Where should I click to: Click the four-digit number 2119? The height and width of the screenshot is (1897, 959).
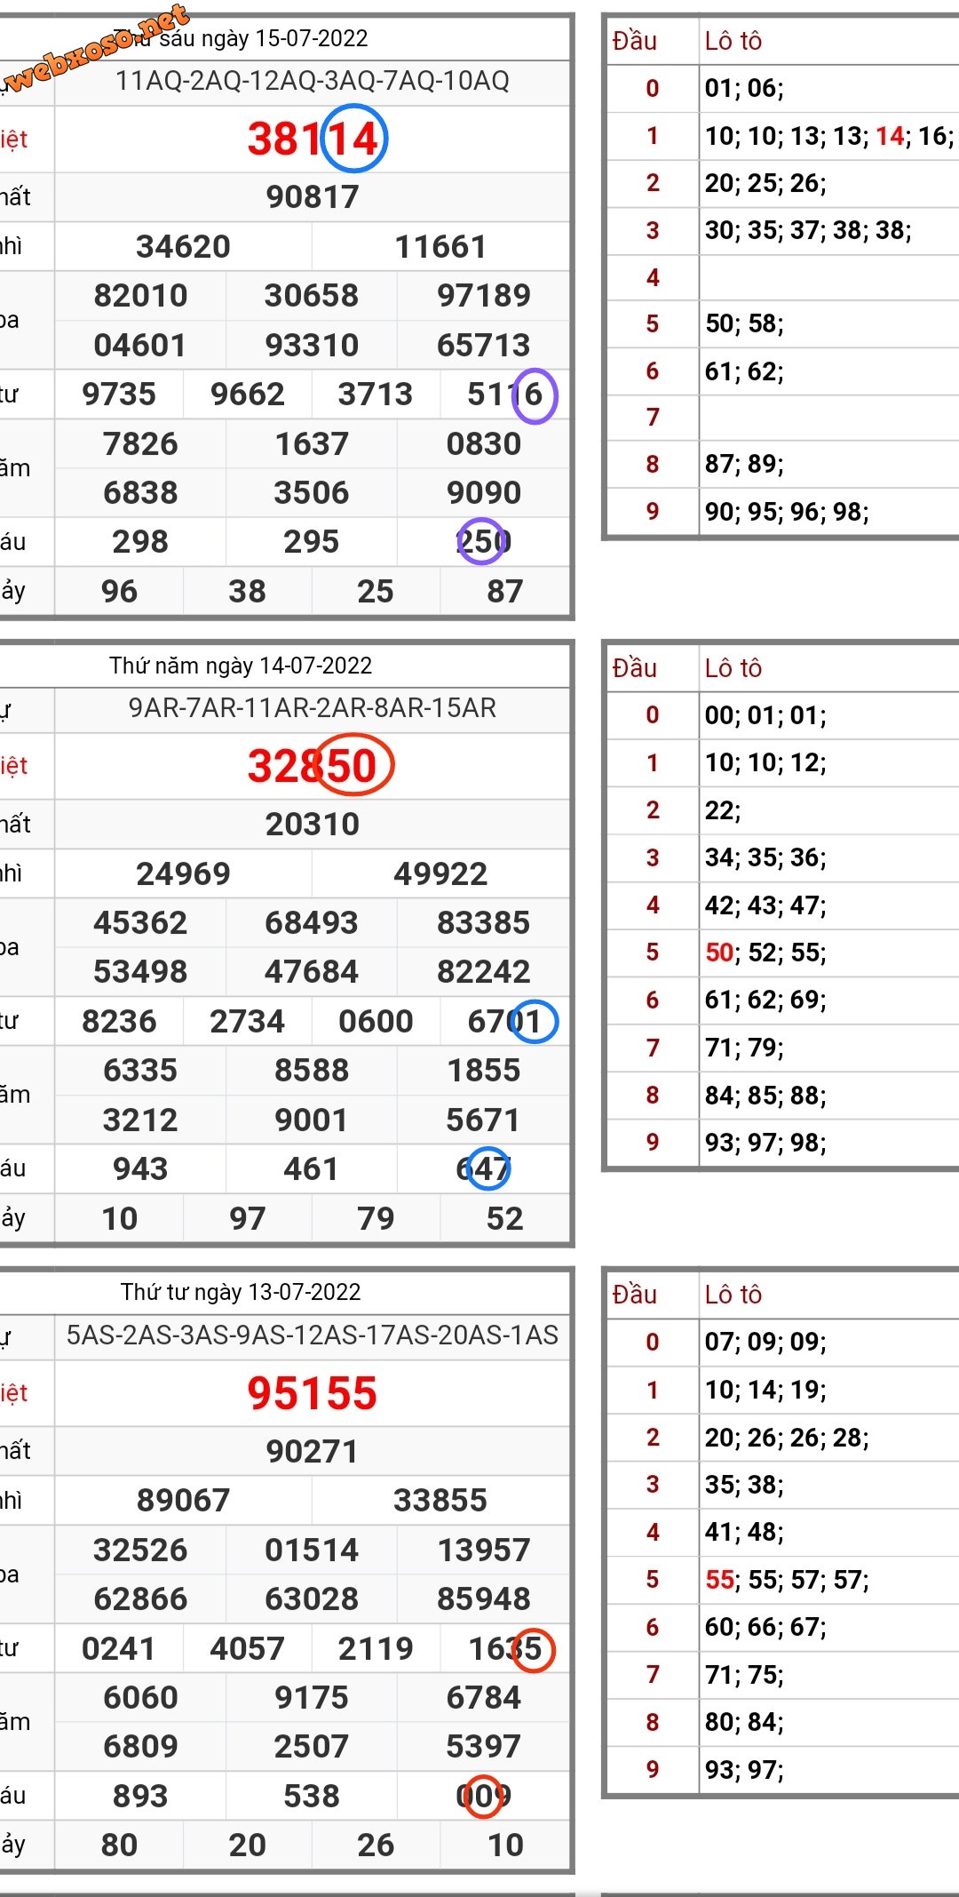[376, 1649]
